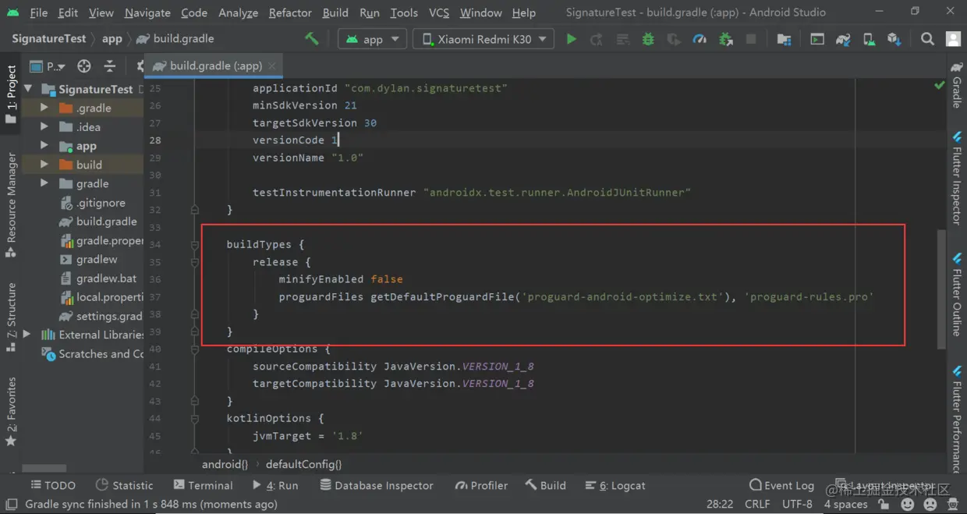Screen dimensions: 967x514
Task: Open the Database Inspector tool window
Action: [x=376, y=485]
